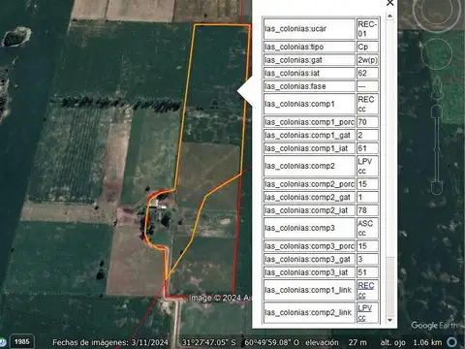
Task: Click the Cp value cell
Action: coord(367,47)
